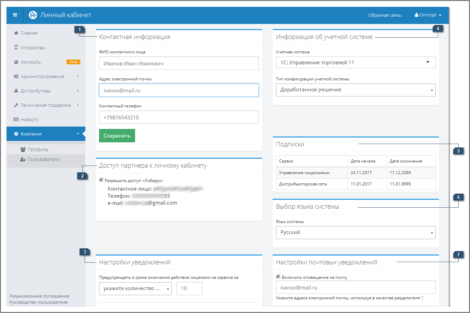Viewport: 470px width, 313px height.
Task: Expand the Администрирование chevron
Action: (78, 76)
